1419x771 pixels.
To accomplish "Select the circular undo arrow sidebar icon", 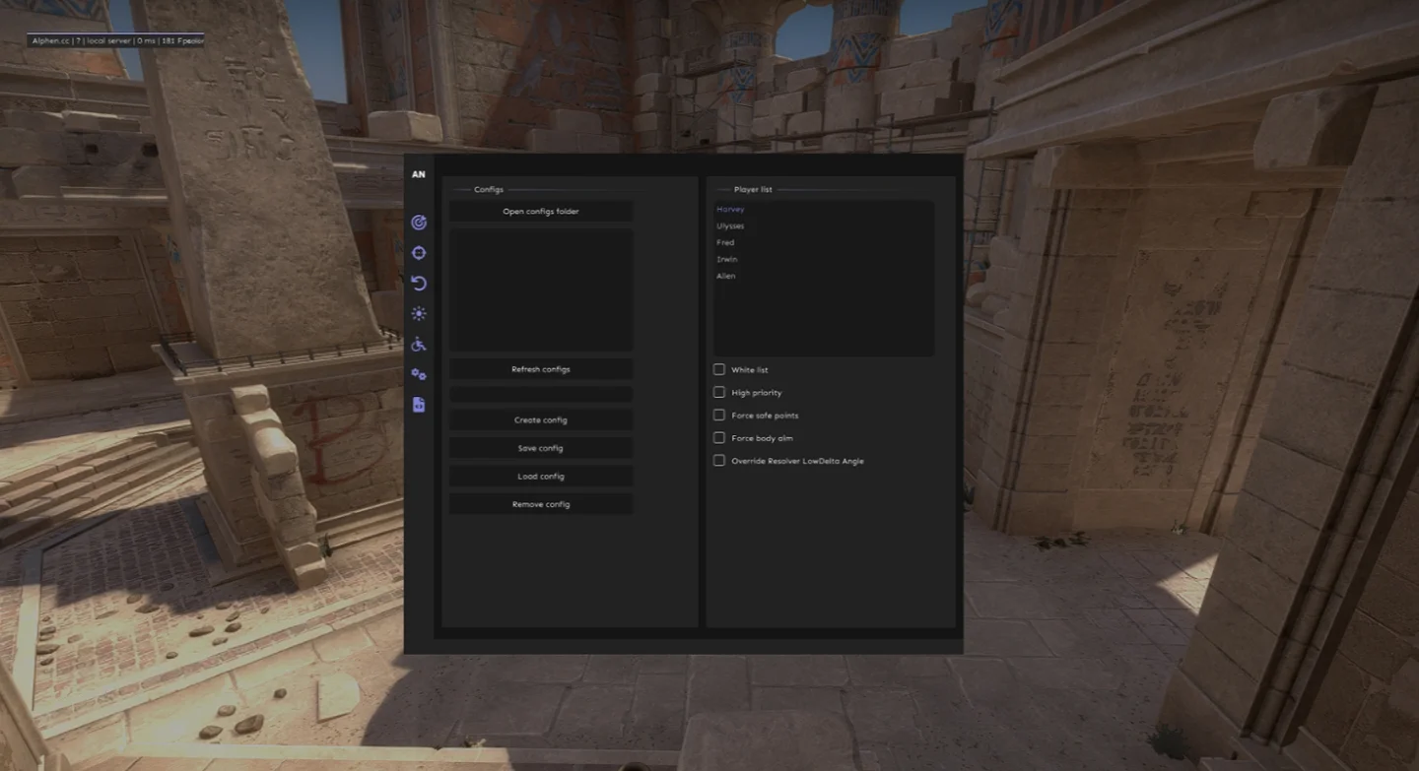I will pyautogui.click(x=419, y=284).
